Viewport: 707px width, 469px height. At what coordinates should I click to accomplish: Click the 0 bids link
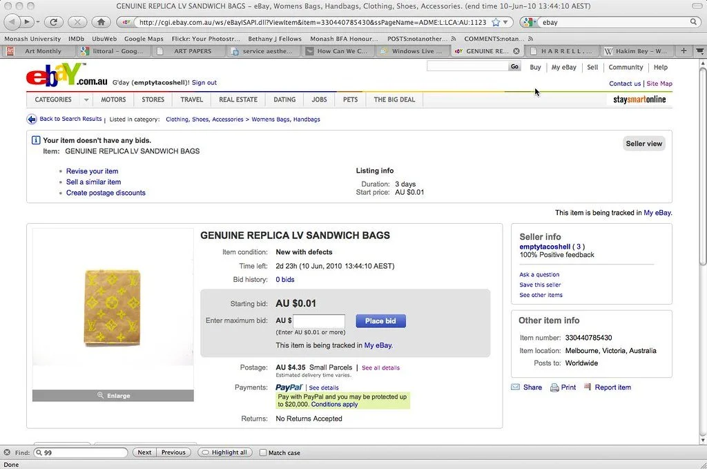pos(285,280)
